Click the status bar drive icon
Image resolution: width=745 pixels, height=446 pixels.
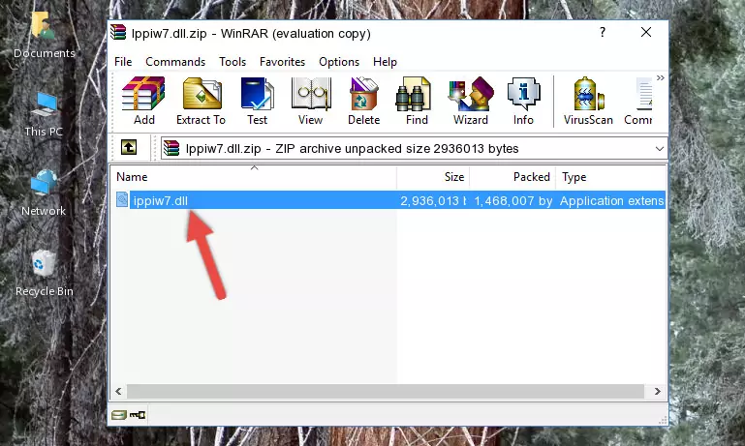(119, 415)
